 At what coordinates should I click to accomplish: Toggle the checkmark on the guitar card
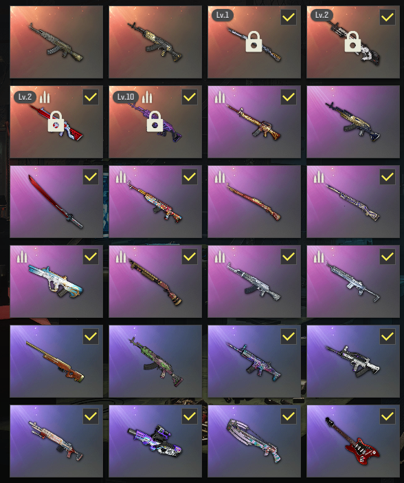click(x=388, y=416)
